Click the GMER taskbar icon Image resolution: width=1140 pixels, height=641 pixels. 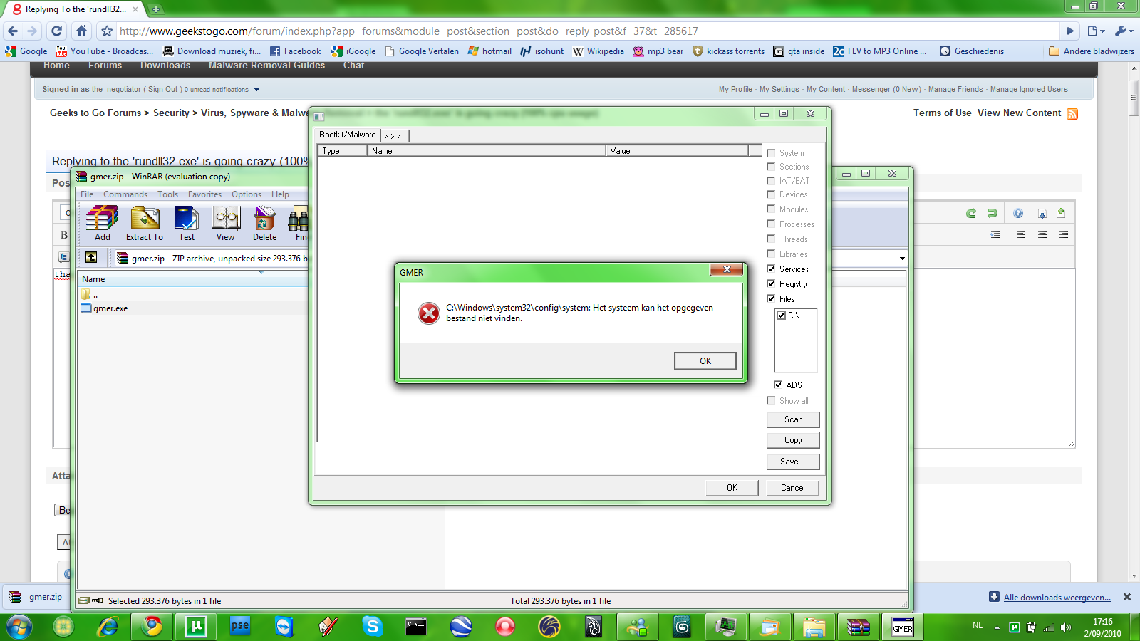(x=903, y=627)
